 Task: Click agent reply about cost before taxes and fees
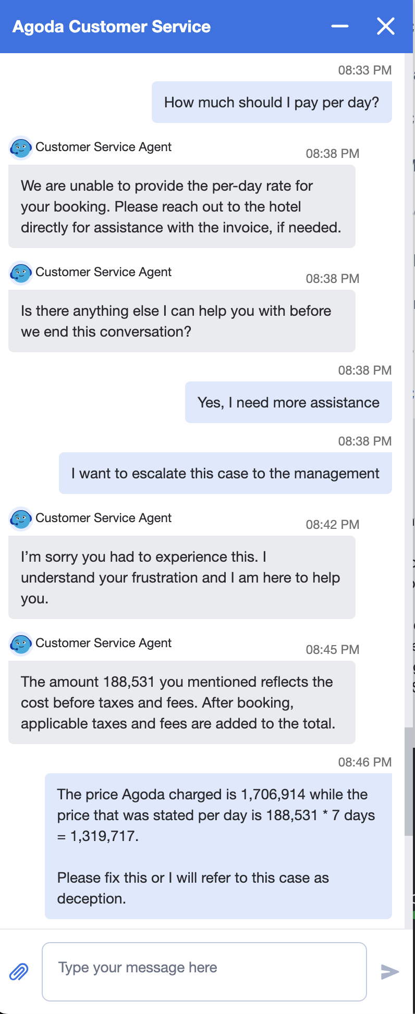pyautogui.click(x=181, y=702)
